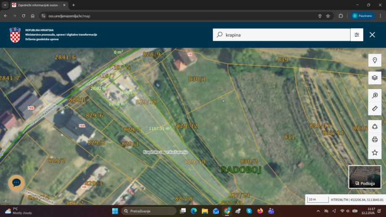Open the chat assistant bubble

point(16,183)
